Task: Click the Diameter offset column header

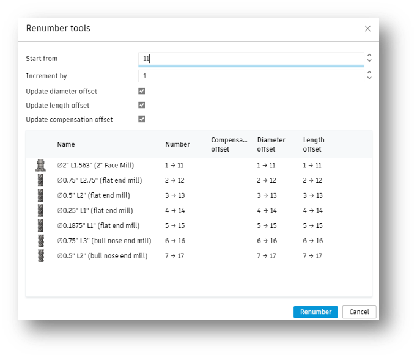Action: tap(271, 145)
